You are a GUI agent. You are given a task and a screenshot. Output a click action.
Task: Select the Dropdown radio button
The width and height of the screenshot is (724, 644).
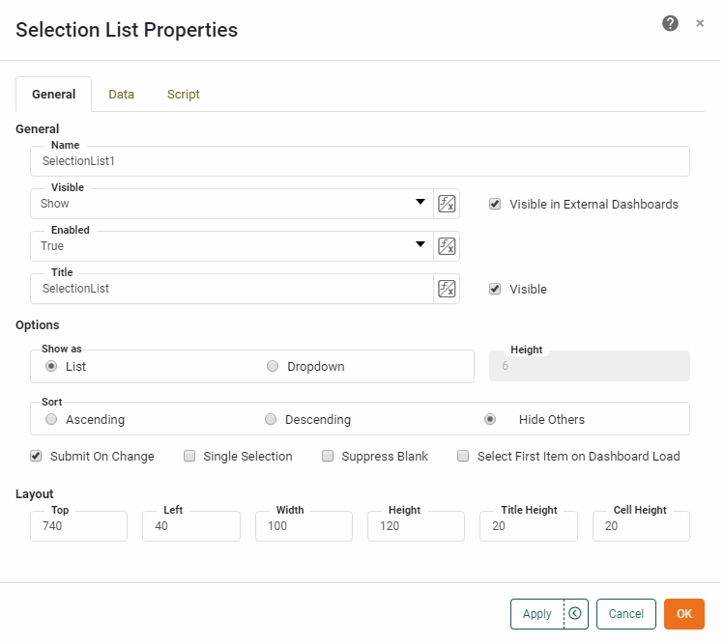(273, 367)
